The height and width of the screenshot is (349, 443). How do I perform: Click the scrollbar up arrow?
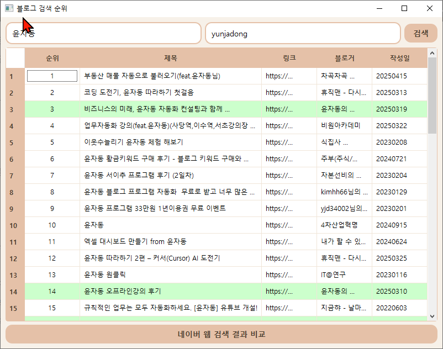tap(432, 53)
